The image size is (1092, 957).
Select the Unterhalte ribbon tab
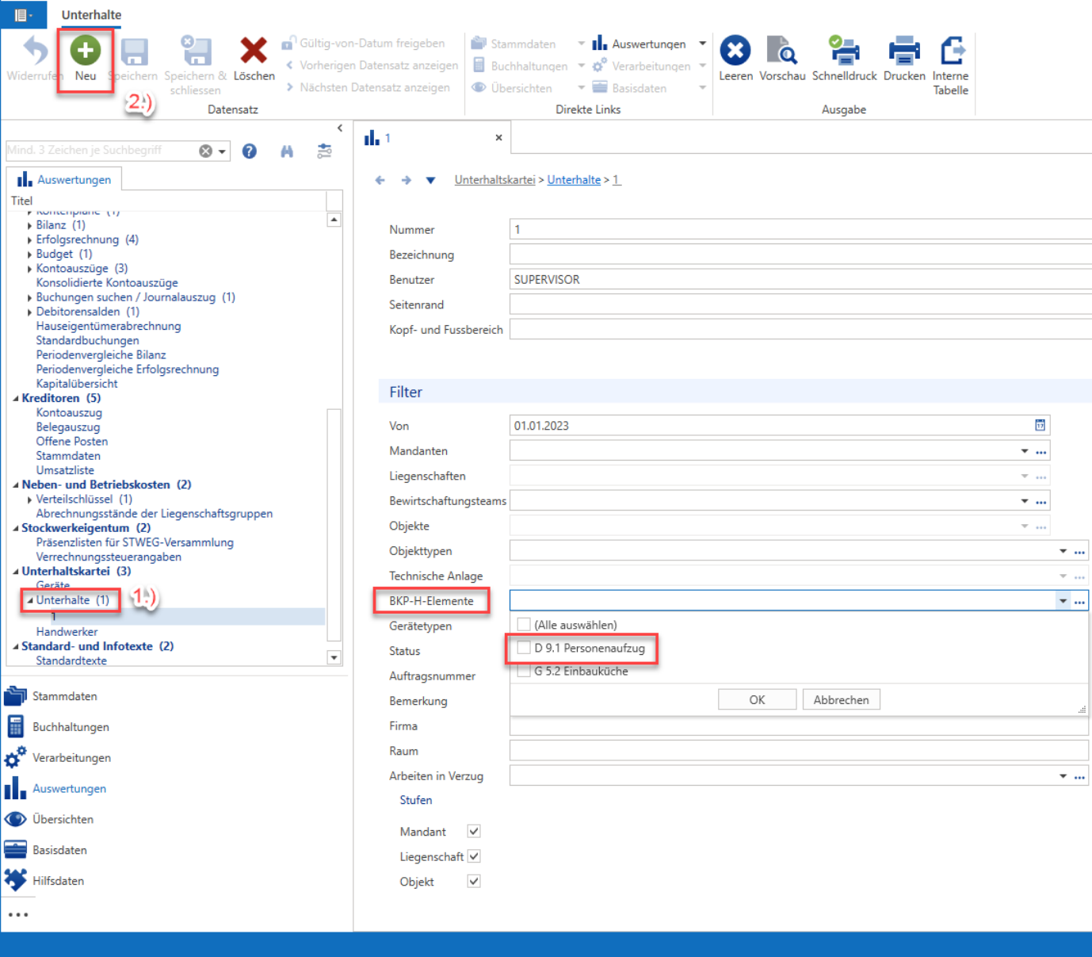tap(91, 15)
